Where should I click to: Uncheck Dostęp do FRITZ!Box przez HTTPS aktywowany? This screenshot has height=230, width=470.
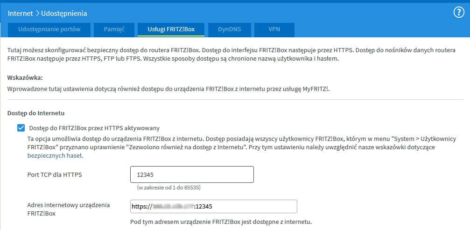tap(21, 128)
